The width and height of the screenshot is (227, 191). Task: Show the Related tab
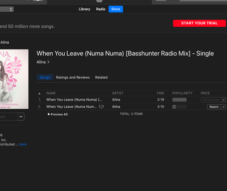point(101,77)
